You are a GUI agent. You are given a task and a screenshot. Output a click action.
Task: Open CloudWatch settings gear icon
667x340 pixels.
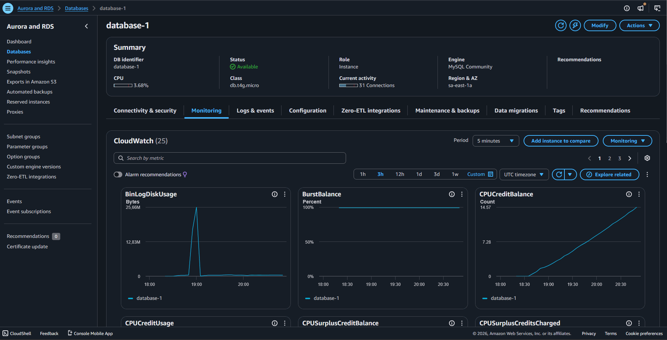[647, 158]
